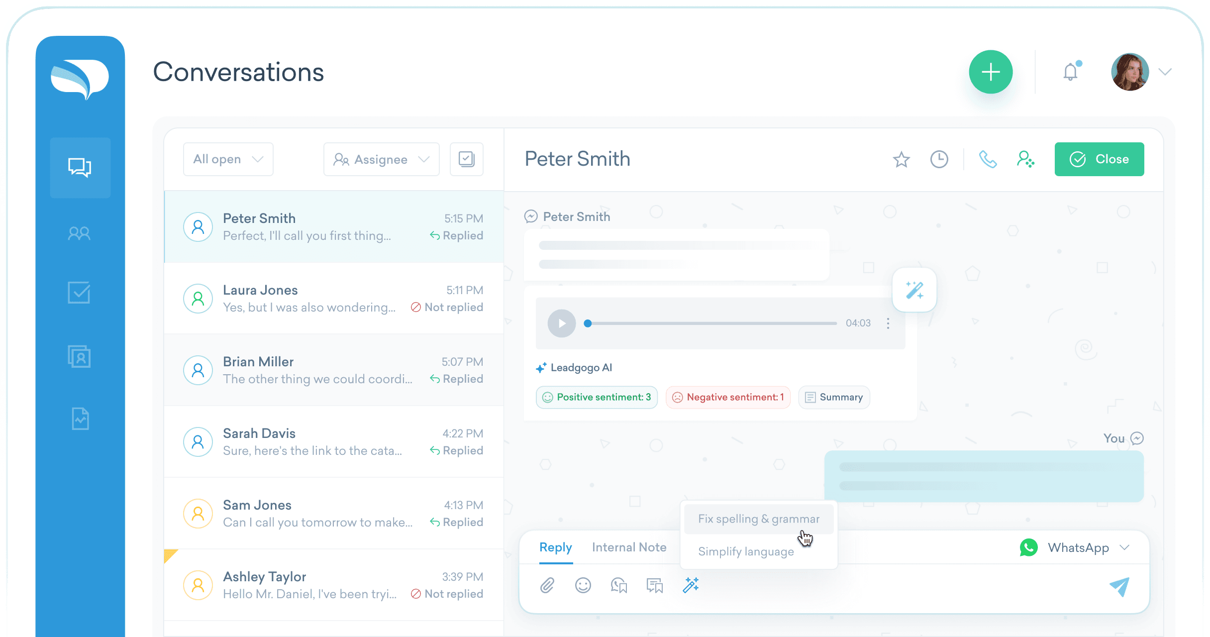Image resolution: width=1210 pixels, height=637 pixels.
Task: Open the emoji picker
Action: [x=583, y=585]
